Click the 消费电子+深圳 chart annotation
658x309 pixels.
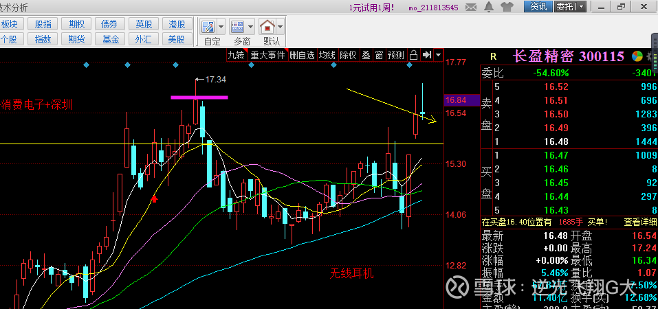point(36,105)
